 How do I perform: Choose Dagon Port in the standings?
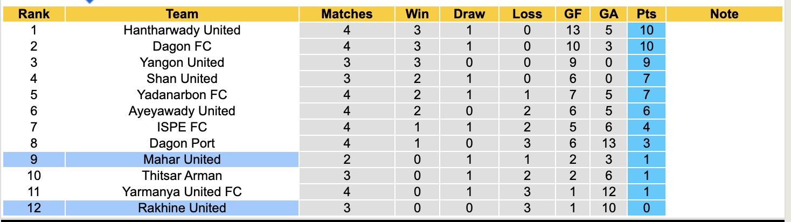coord(182,143)
